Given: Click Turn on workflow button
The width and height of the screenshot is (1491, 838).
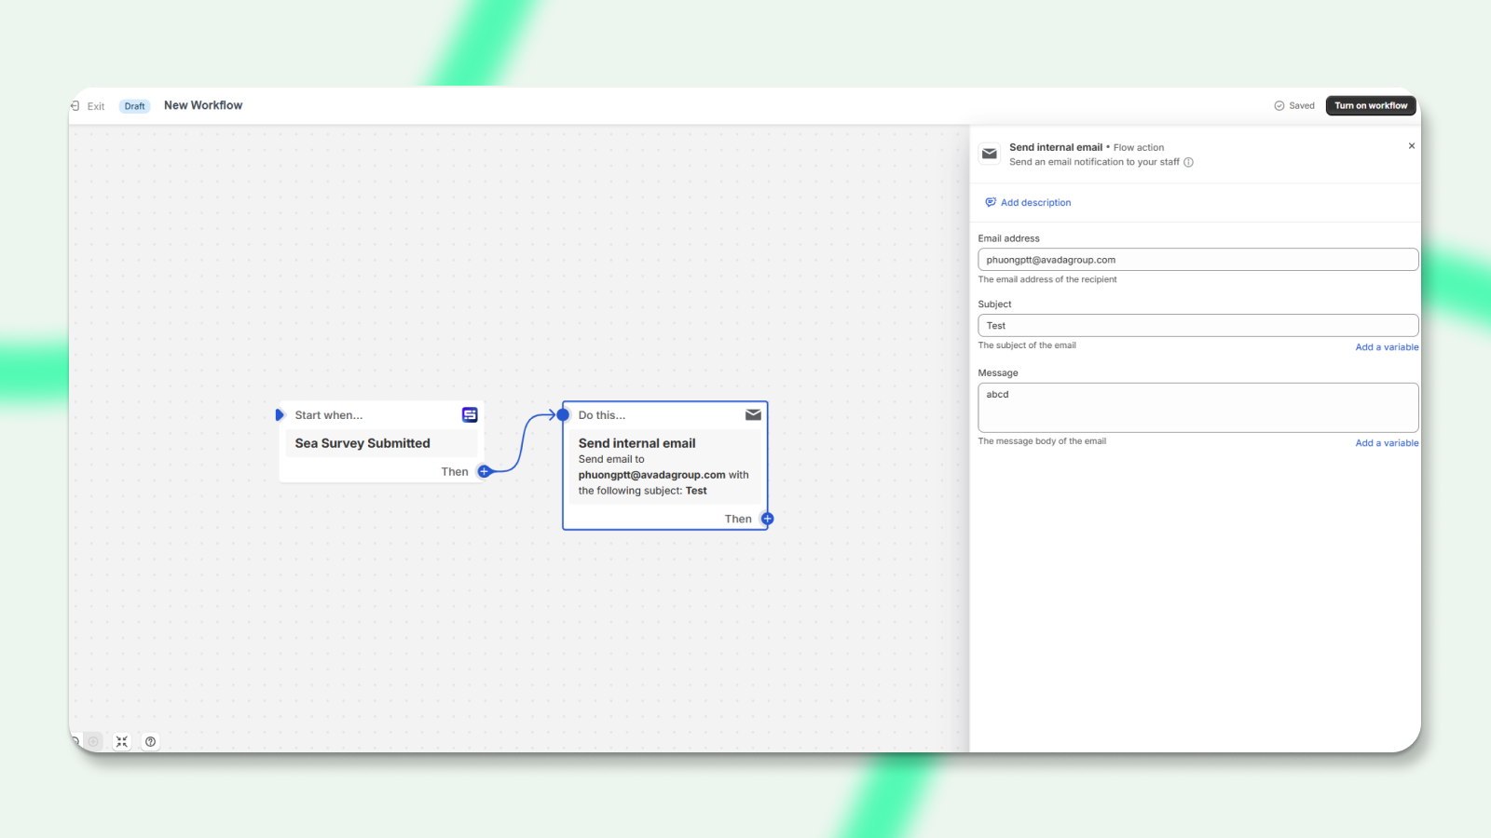Looking at the screenshot, I should point(1370,105).
